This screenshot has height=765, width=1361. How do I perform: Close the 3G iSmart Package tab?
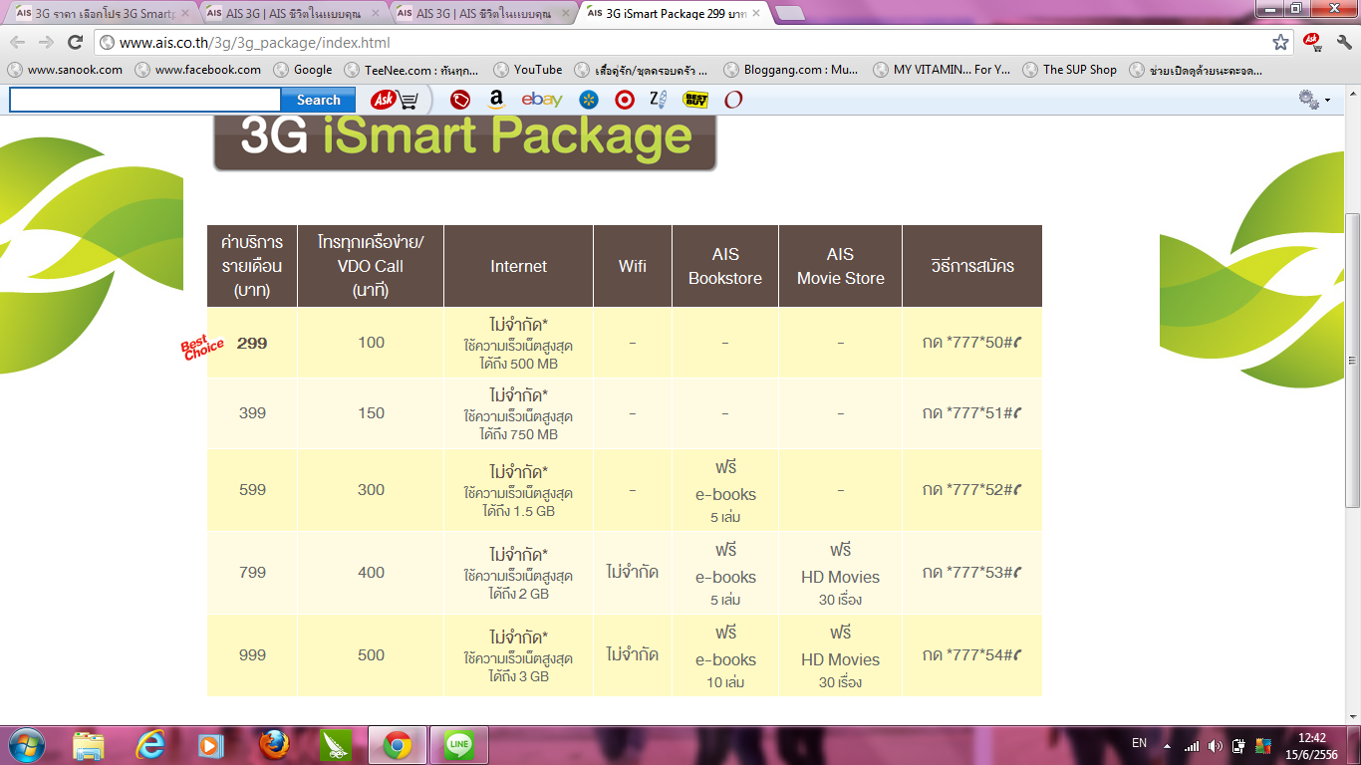(x=755, y=13)
